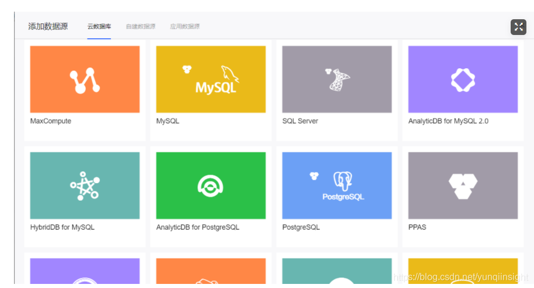Pick the PPAS hexagon icon tile
The image size is (534, 288).
tap(463, 185)
